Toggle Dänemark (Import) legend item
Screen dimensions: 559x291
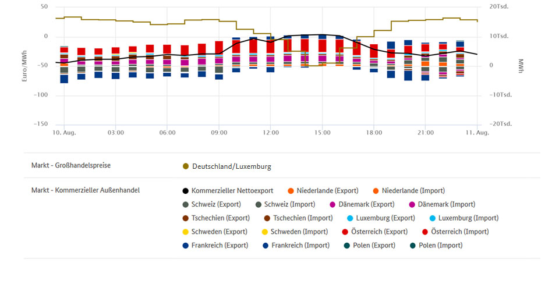(x=443, y=204)
